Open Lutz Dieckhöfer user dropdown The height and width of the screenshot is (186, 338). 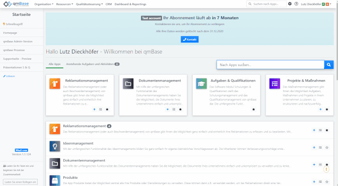[316, 4]
